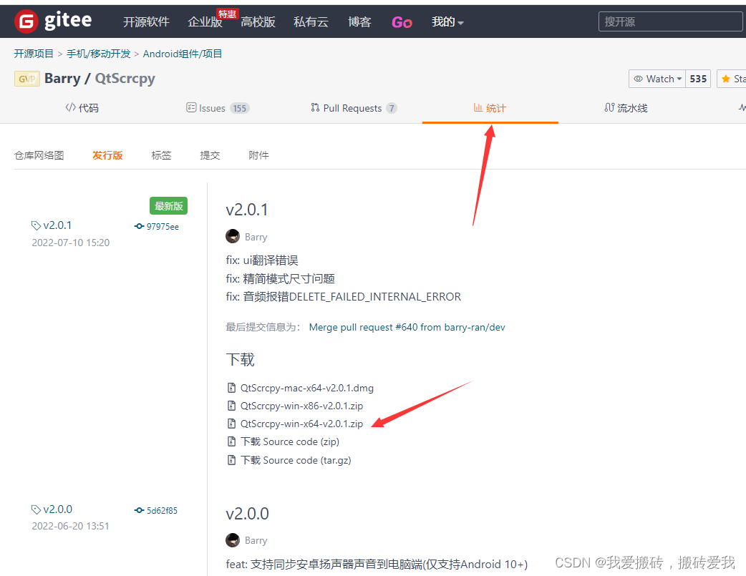Open the QtScrcpy repository title link
The height and width of the screenshot is (576, 746).
click(125, 79)
